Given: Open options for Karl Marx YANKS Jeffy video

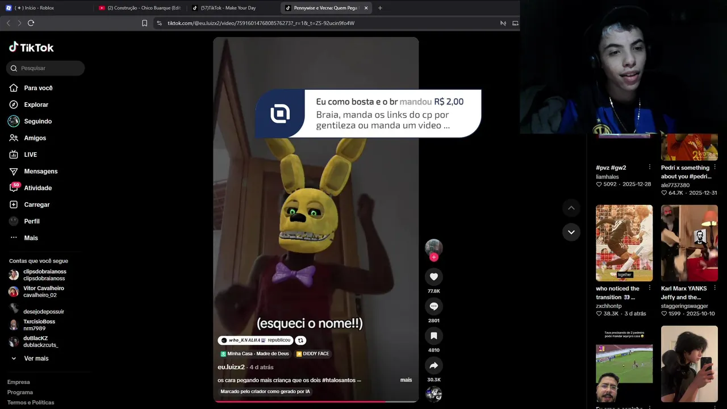Looking at the screenshot, I should (715, 288).
